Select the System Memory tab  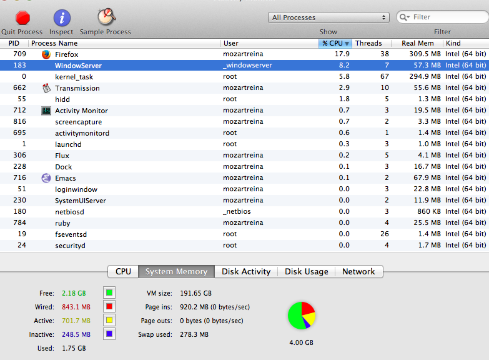point(177,271)
